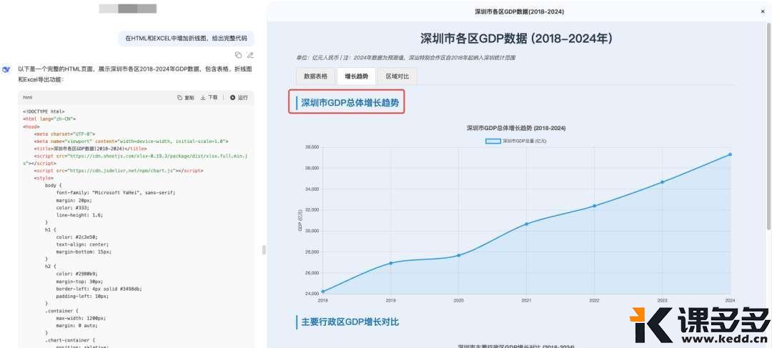
Task: Click the 24,000 y-axis label
Action: tap(312, 294)
